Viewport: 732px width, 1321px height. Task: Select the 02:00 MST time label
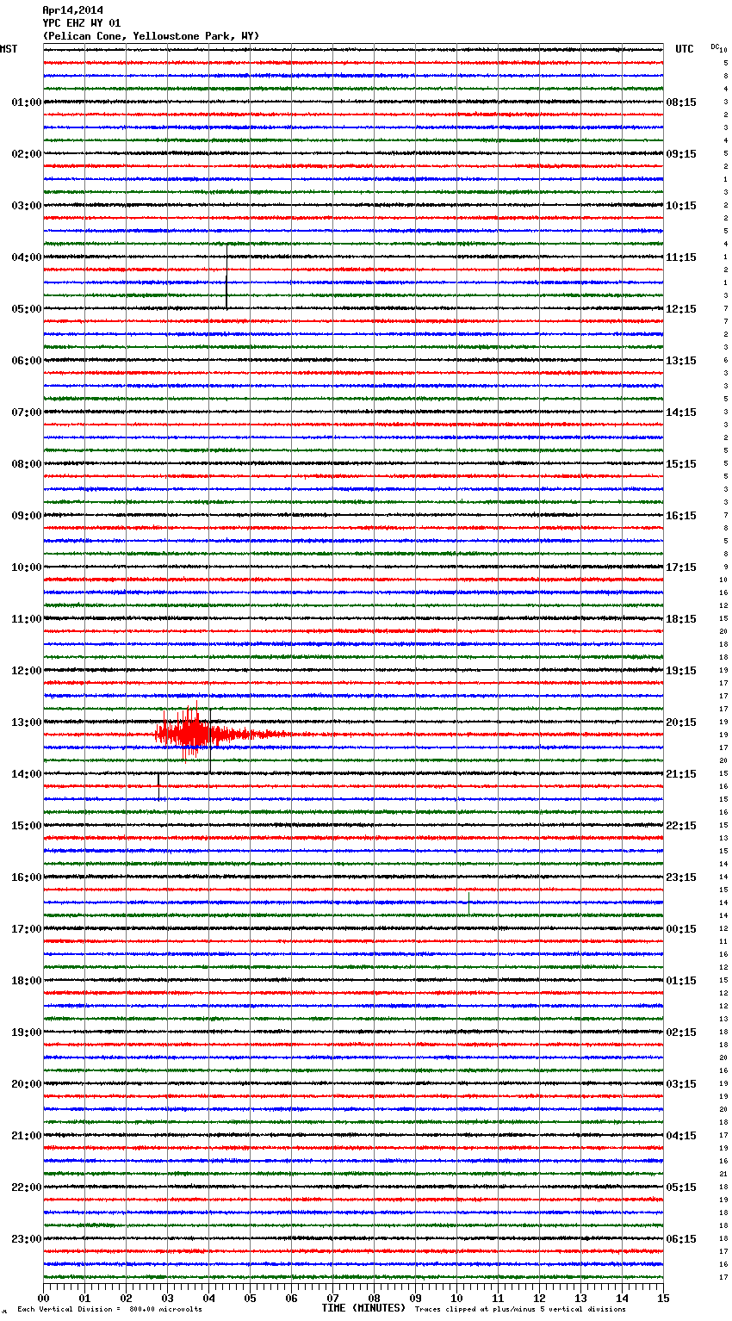tap(27, 154)
